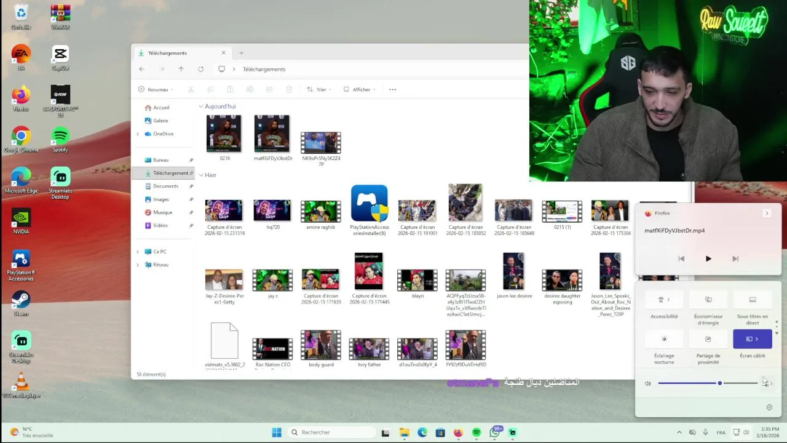
Task: Open Microsoft Edge desktop shortcut
Action: click(21, 180)
